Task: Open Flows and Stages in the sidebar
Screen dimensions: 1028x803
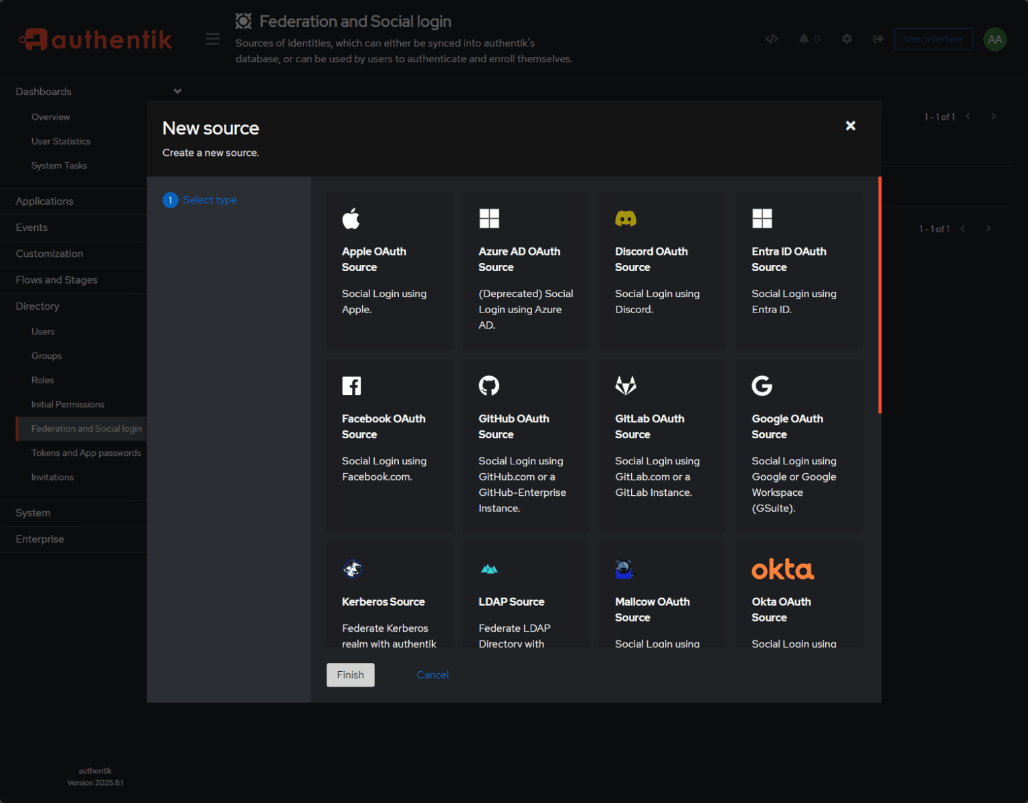Action: point(56,280)
